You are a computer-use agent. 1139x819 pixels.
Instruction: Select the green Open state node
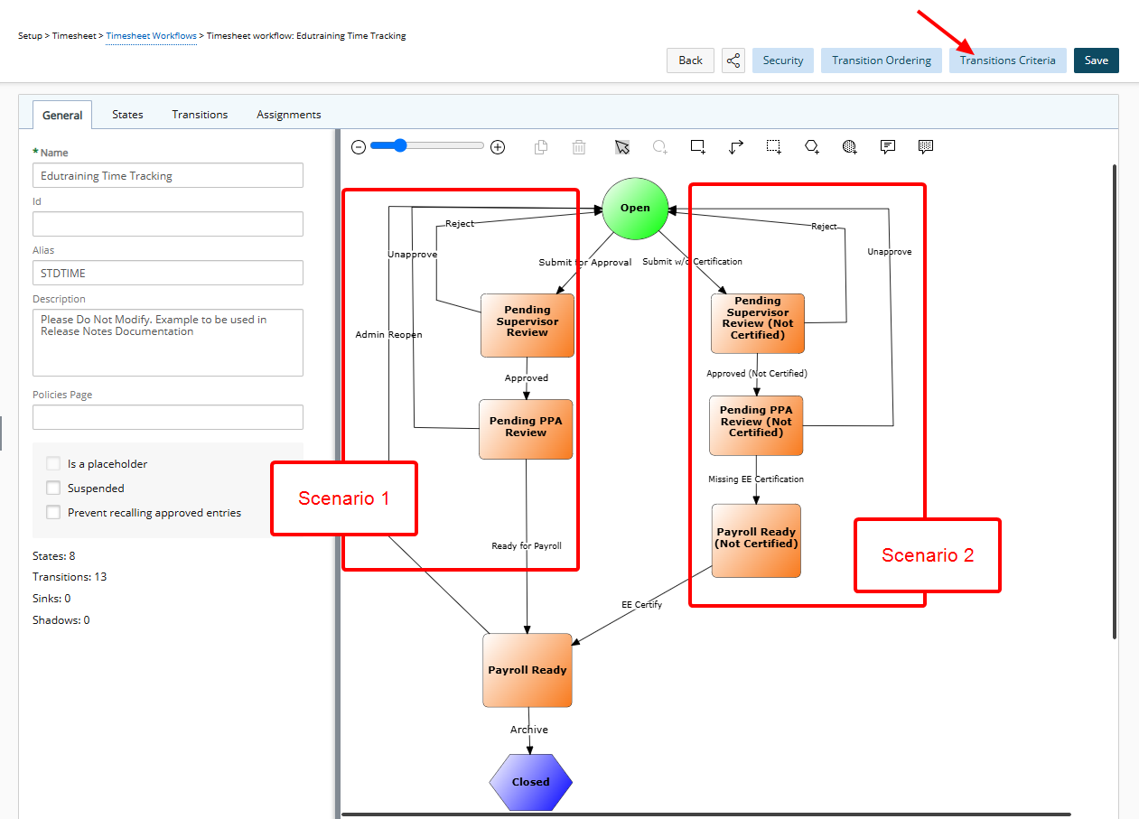point(635,209)
